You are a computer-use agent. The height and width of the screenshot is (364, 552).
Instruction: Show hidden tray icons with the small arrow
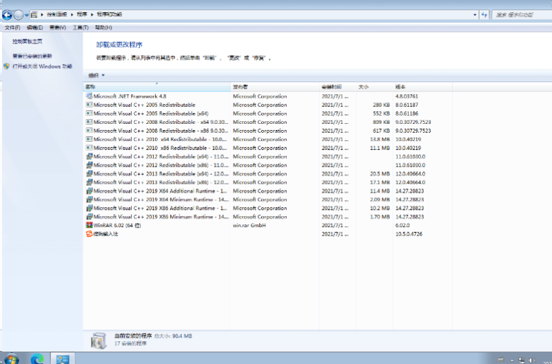(x=511, y=360)
